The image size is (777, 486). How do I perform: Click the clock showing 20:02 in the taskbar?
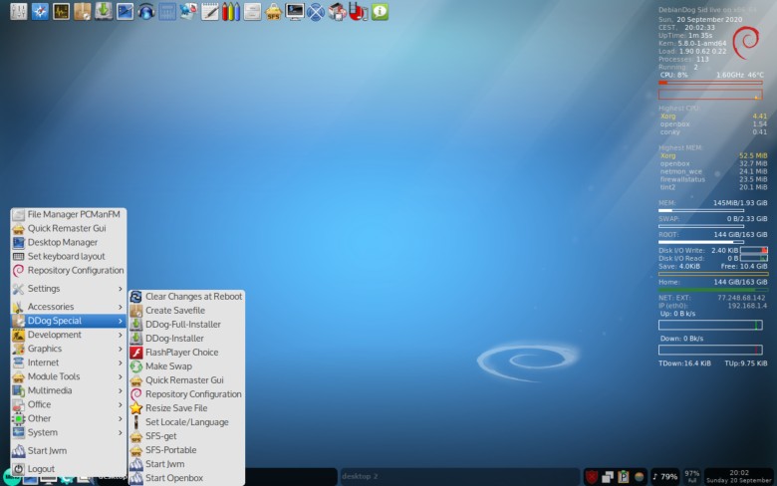click(x=739, y=476)
